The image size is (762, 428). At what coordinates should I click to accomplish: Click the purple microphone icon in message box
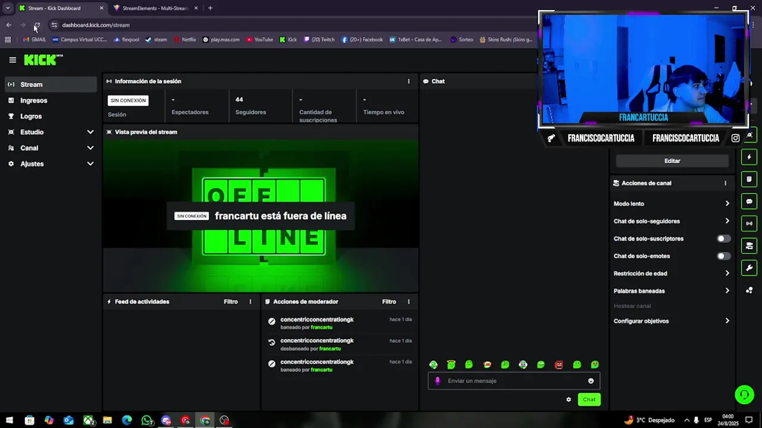438,381
